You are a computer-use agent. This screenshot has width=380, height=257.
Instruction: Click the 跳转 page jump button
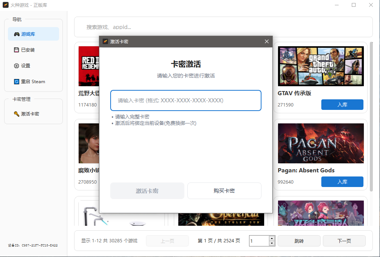299,240
